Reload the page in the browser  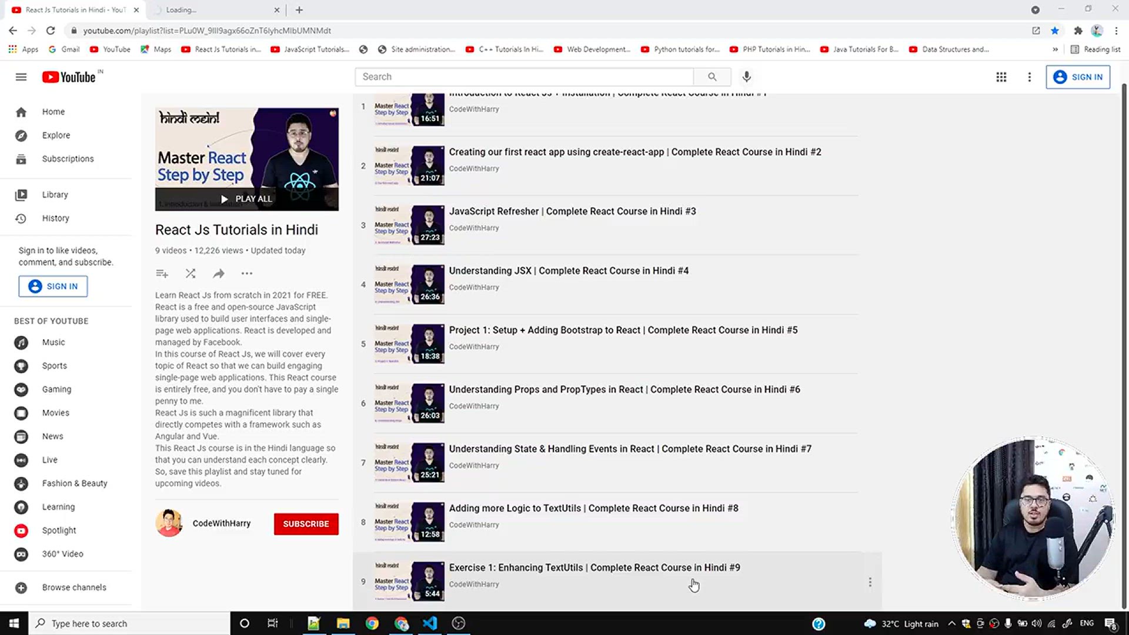click(x=51, y=31)
